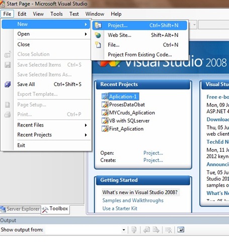This screenshot has height=242, width=229.
Task: Open the File menu
Action: pyautogui.click(x=7, y=14)
